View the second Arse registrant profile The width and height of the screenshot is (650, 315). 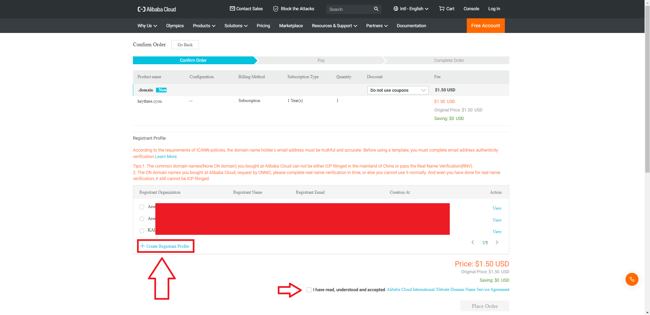tap(497, 220)
